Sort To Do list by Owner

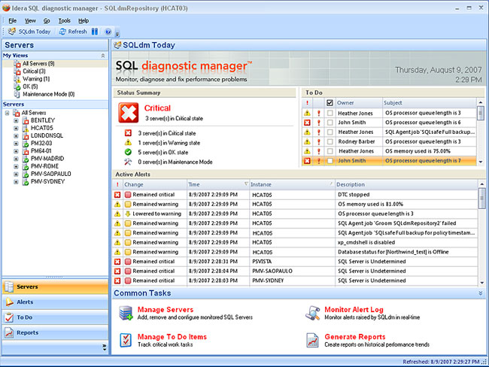(x=359, y=102)
